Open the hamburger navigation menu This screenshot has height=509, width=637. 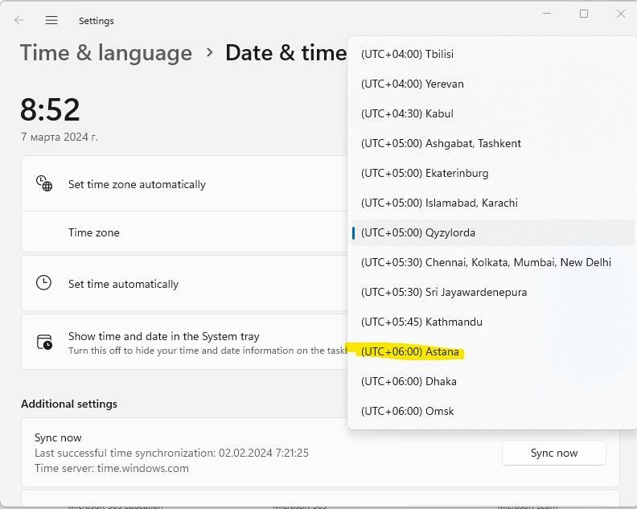click(51, 20)
